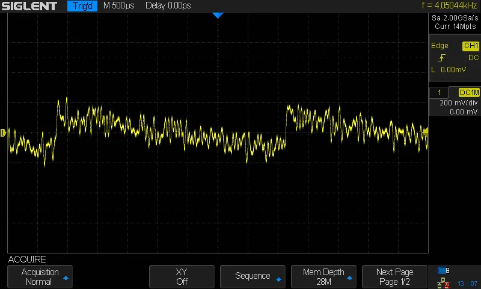Select the Delay 0.00ps readout
This screenshot has height=289, width=481.
(168, 5)
